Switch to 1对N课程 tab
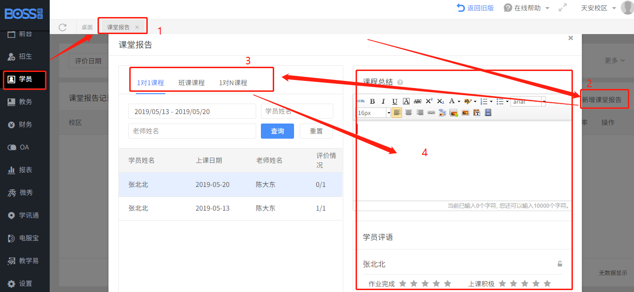Viewport: 634px width, 292px height. click(233, 83)
